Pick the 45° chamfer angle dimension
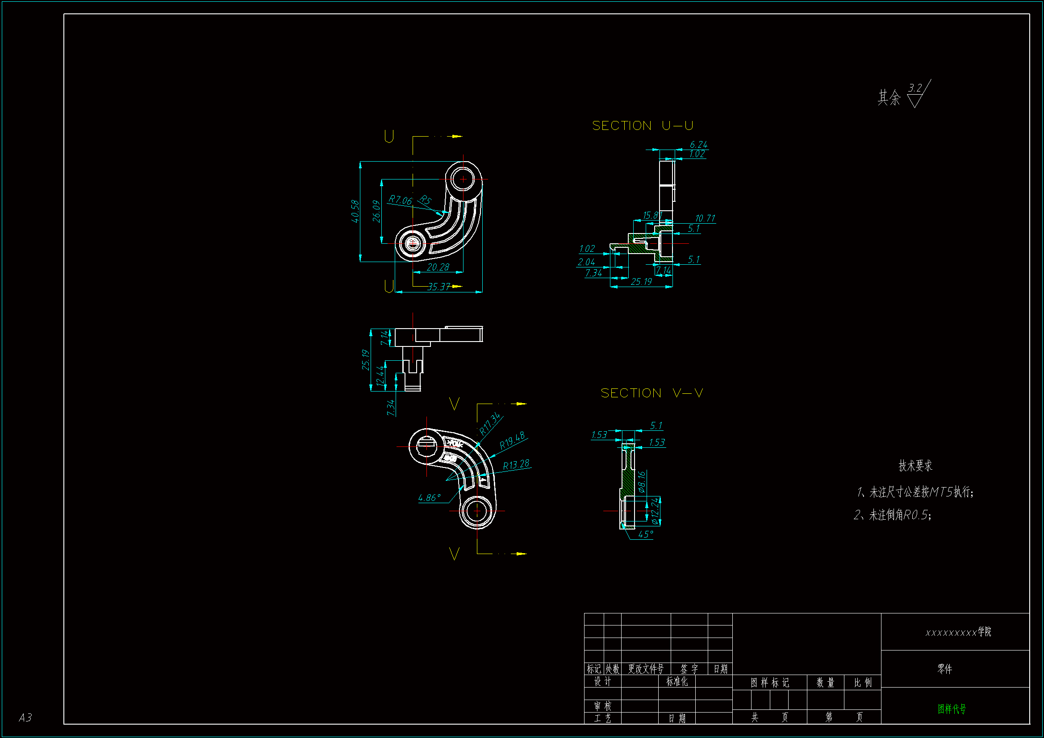The height and width of the screenshot is (738, 1044). pos(646,535)
